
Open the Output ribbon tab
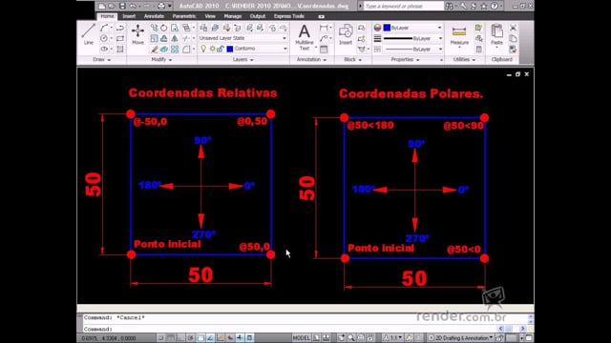click(x=258, y=16)
